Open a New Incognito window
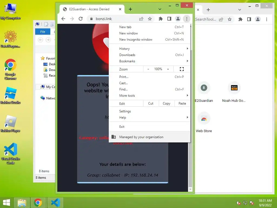Image resolution: width=277 pixels, height=208 pixels. point(150,40)
